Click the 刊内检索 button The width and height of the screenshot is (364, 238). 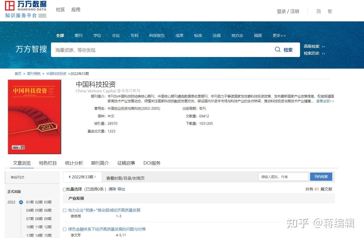[x=321, y=177]
